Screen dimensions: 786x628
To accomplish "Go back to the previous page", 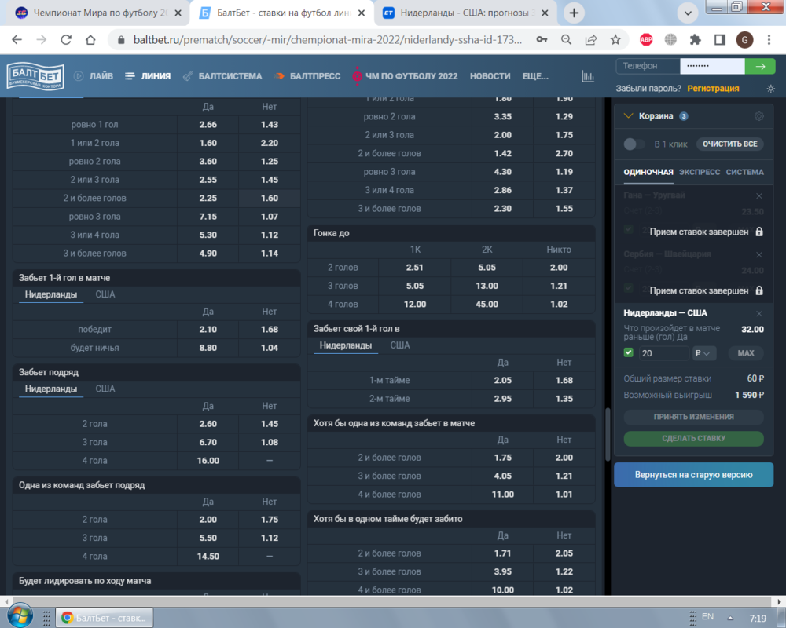I will pyautogui.click(x=17, y=40).
